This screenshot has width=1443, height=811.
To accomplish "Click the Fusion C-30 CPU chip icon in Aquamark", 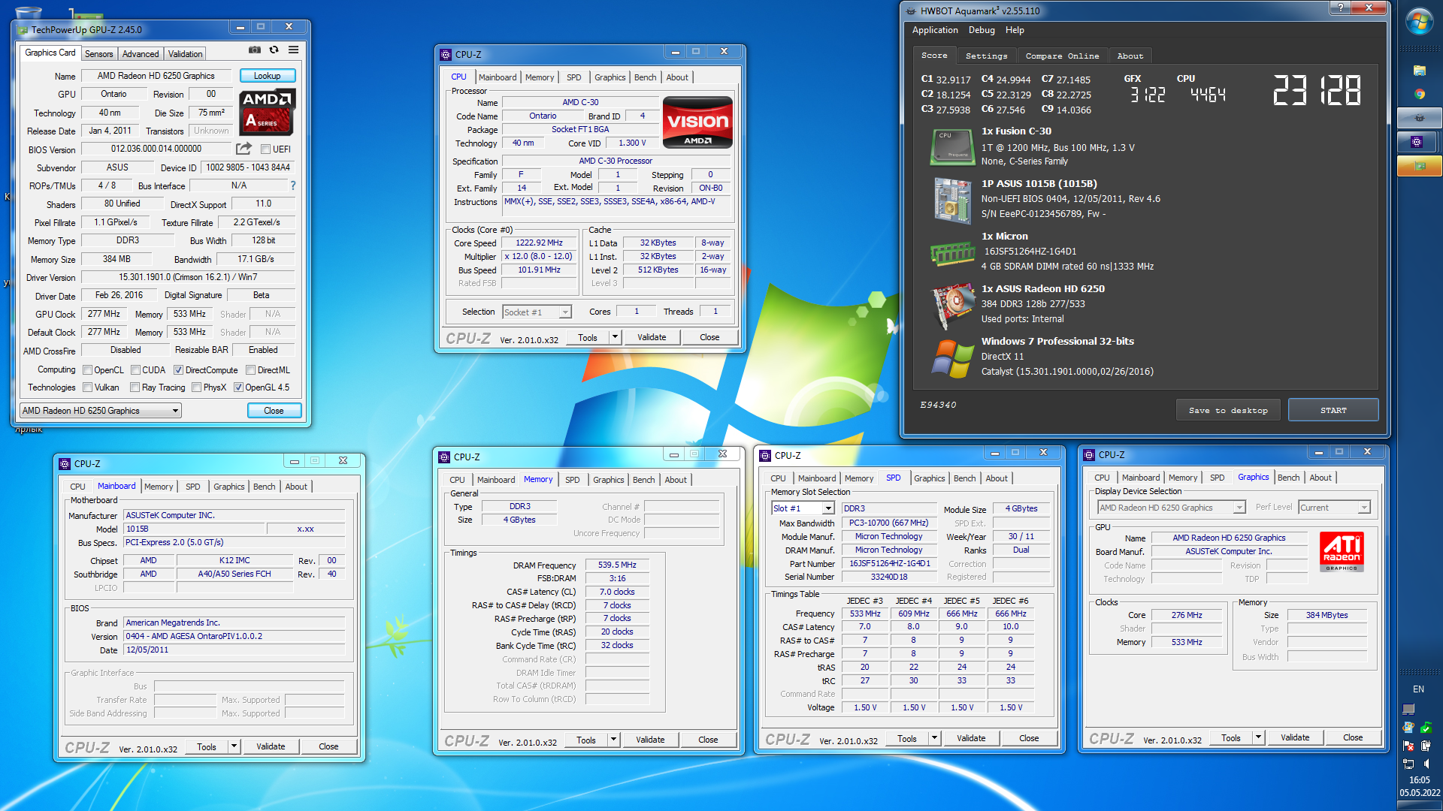I will coord(952,146).
